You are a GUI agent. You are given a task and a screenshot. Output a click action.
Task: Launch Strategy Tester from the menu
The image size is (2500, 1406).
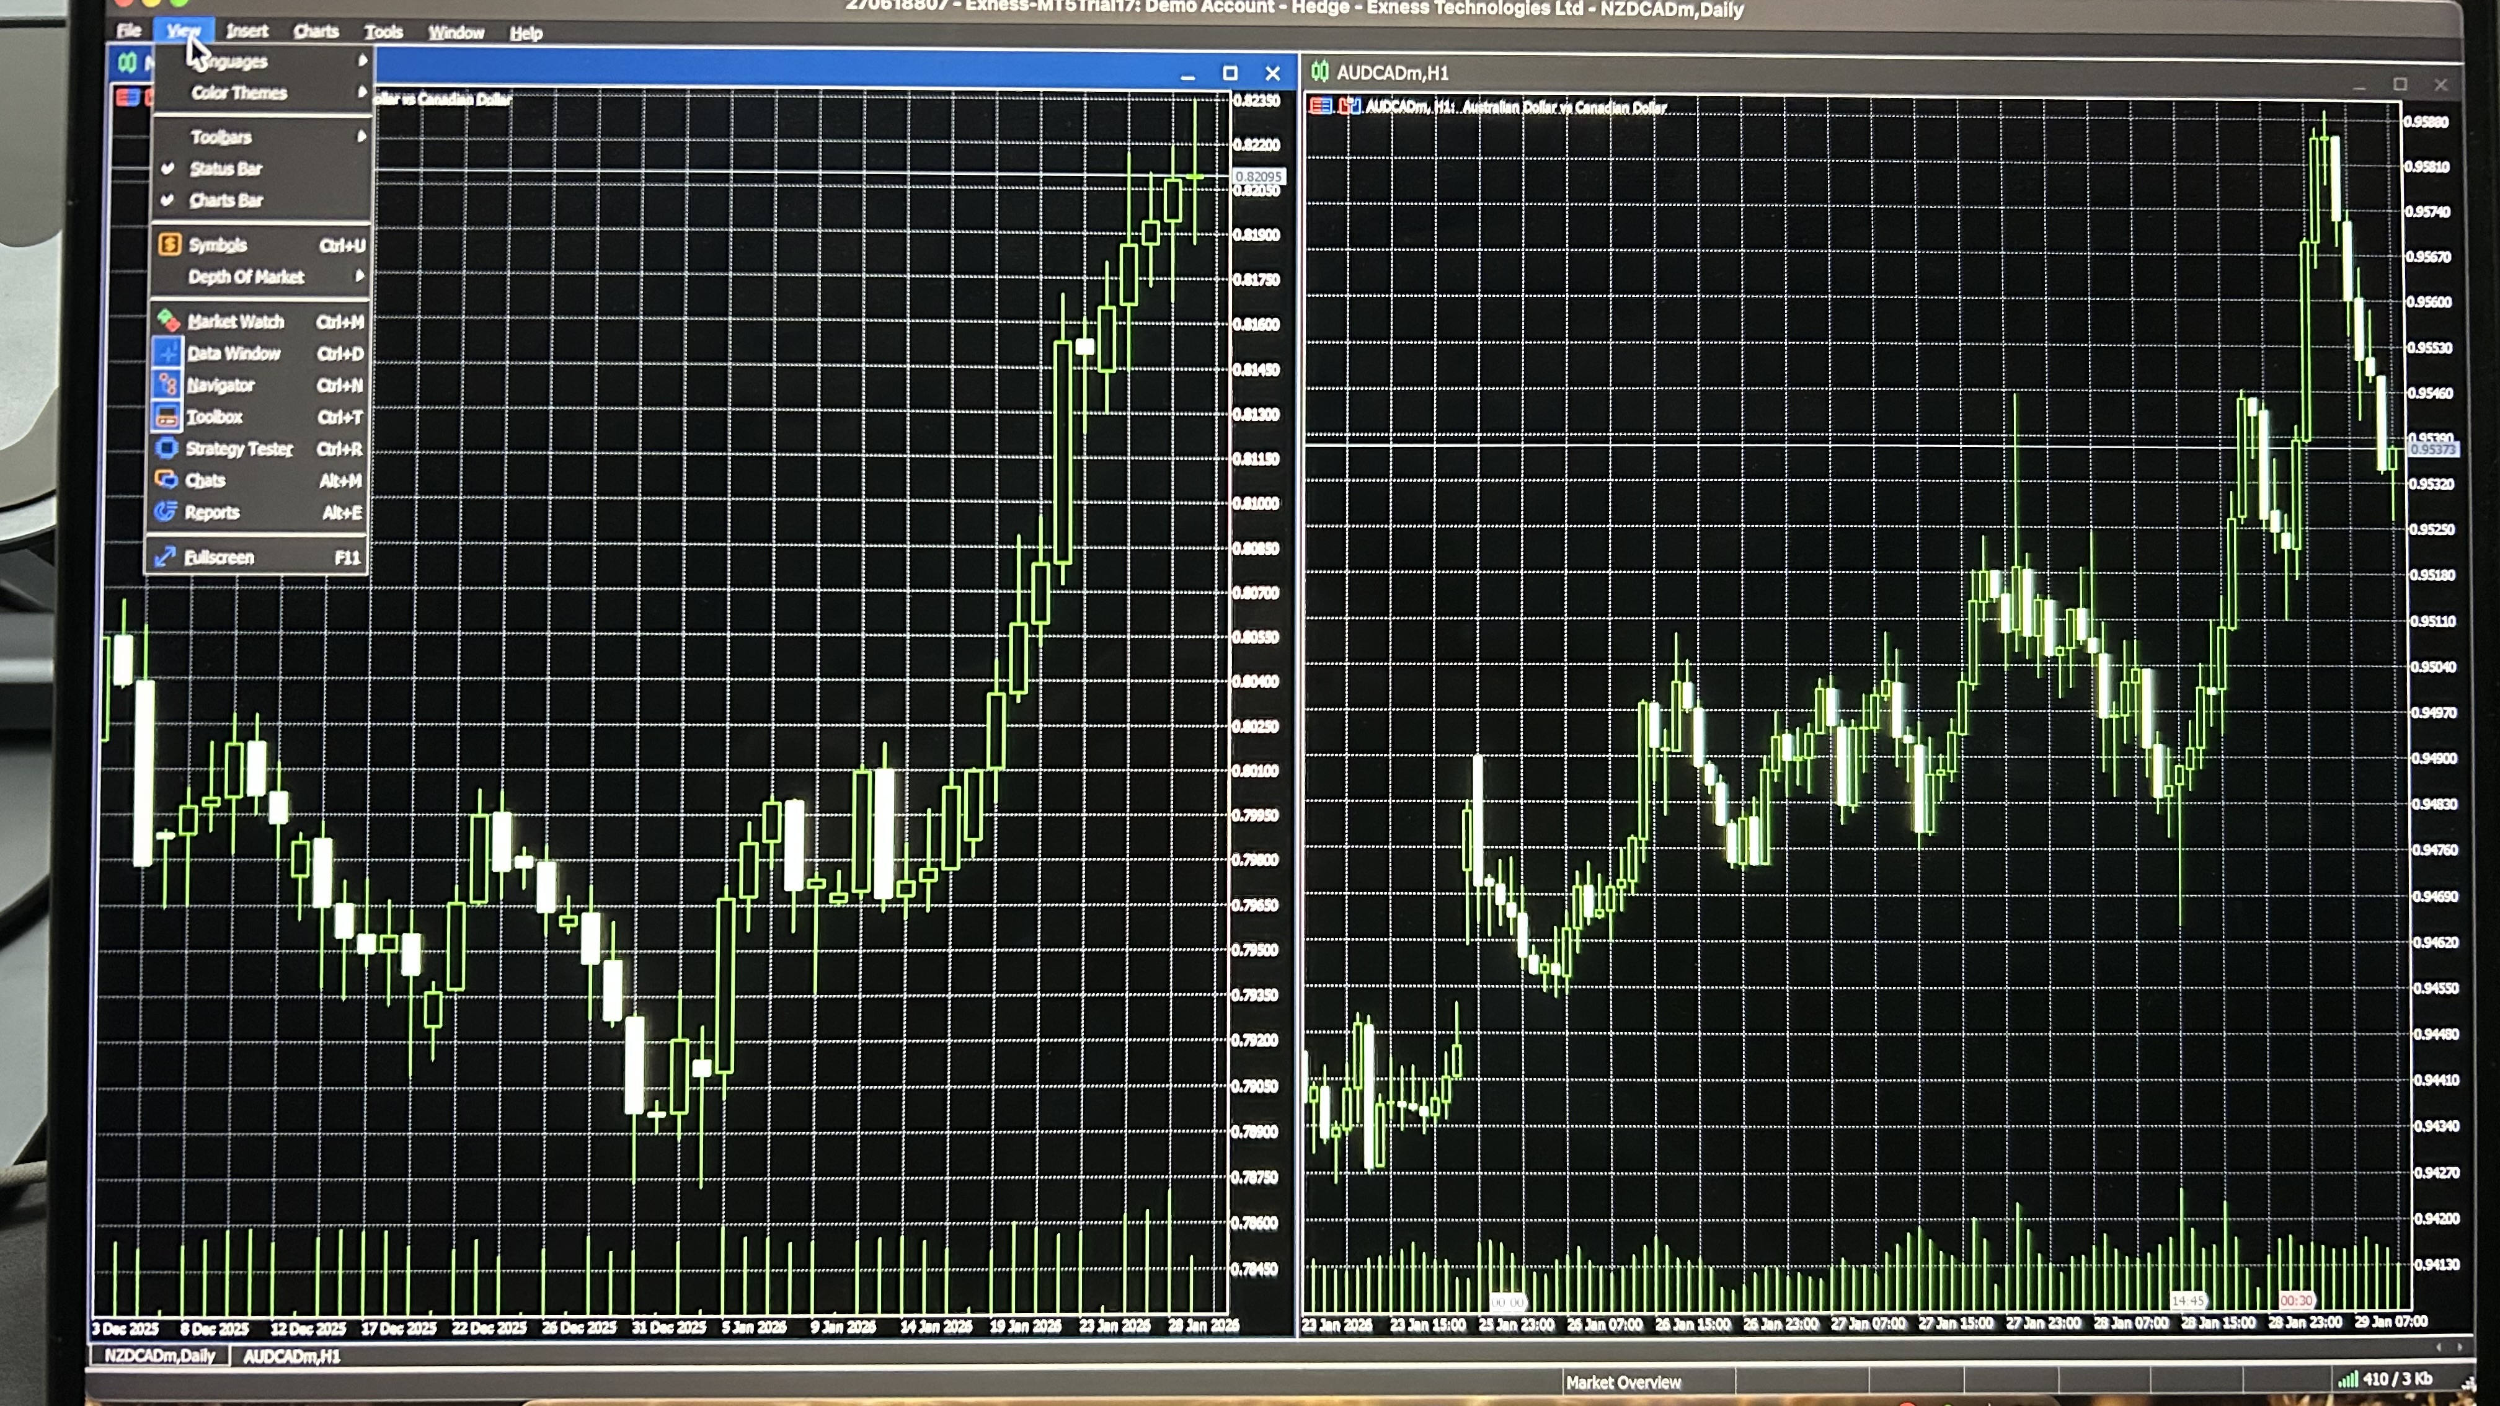click(239, 448)
